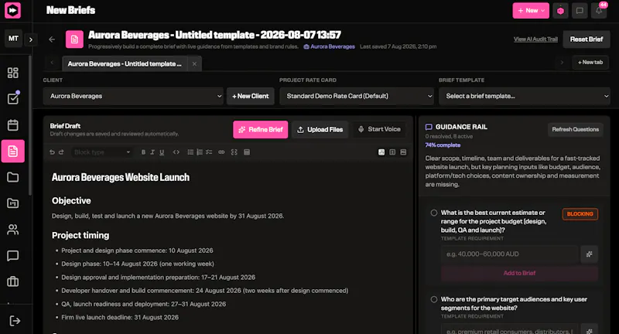
Task: Click the Start Voice button
Action: coord(379,129)
